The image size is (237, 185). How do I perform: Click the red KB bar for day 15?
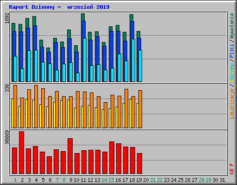point(112,158)
